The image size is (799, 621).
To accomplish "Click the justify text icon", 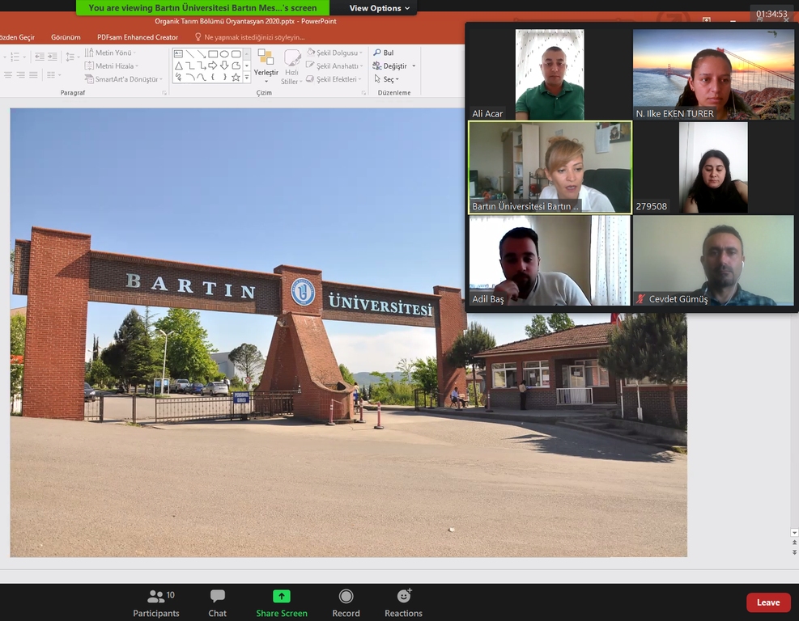I will (33, 75).
